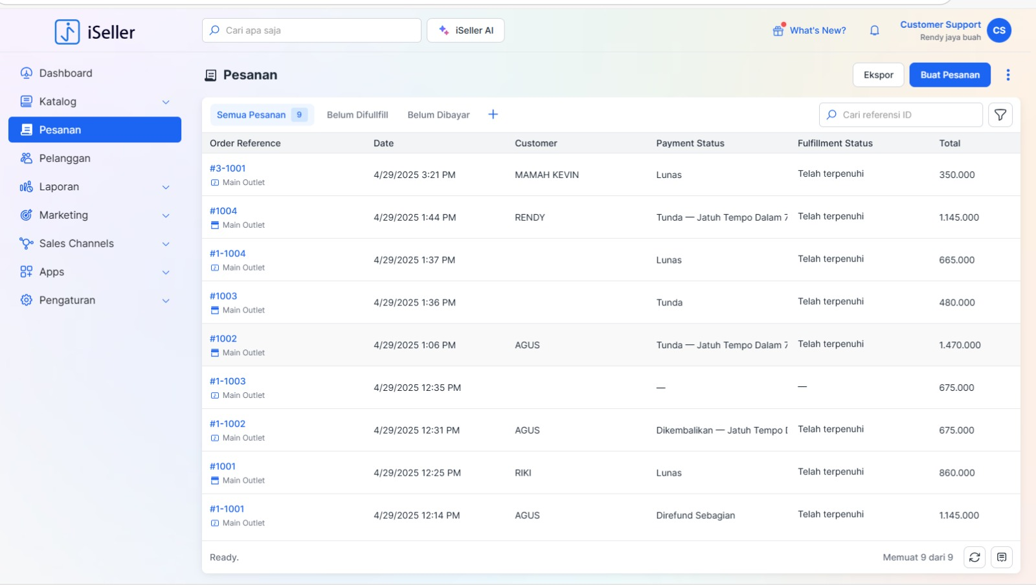Click the notification bell icon
Image resolution: width=1036 pixels, height=585 pixels.
pos(874,30)
